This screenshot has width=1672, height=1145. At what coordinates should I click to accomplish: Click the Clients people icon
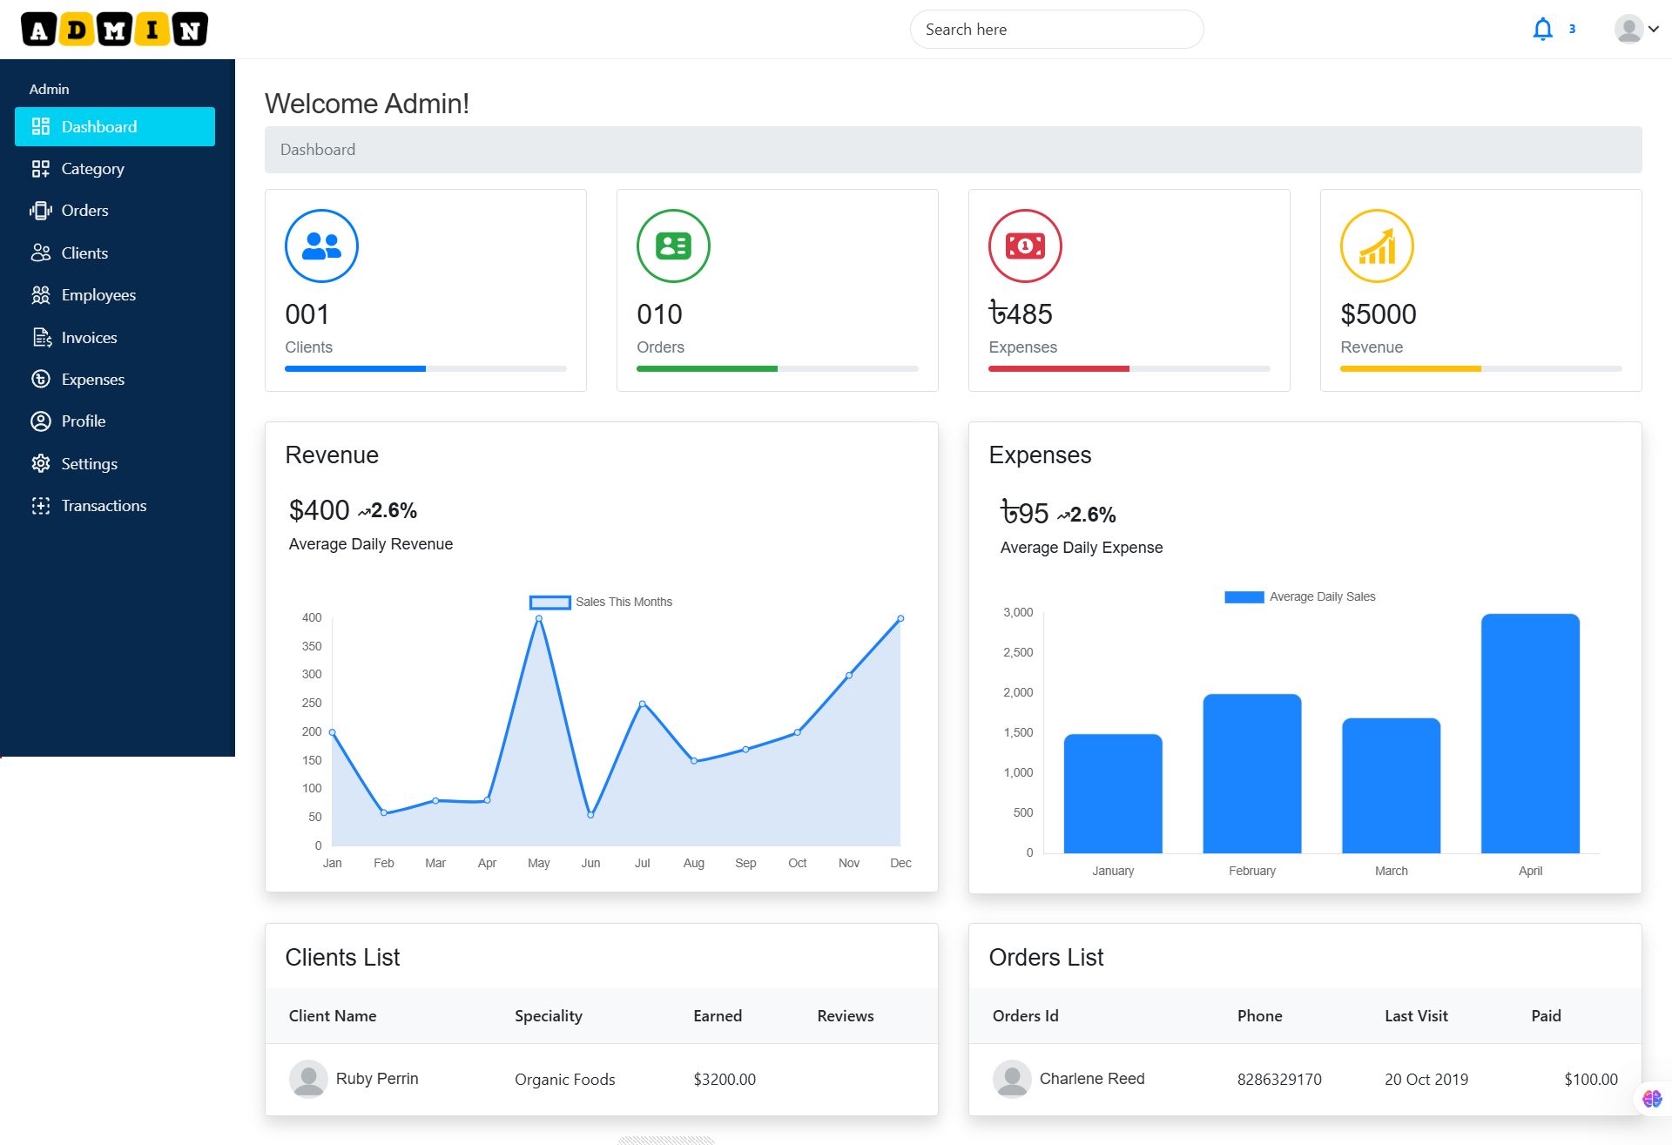click(x=41, y=253)
